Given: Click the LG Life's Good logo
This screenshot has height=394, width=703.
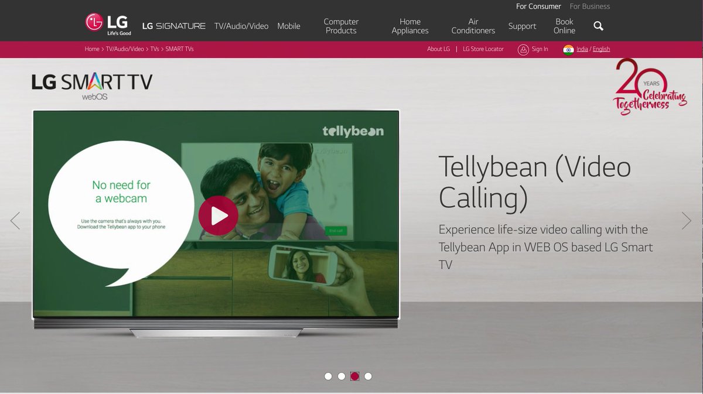Looking at the screenshot, I should (108, 24).
